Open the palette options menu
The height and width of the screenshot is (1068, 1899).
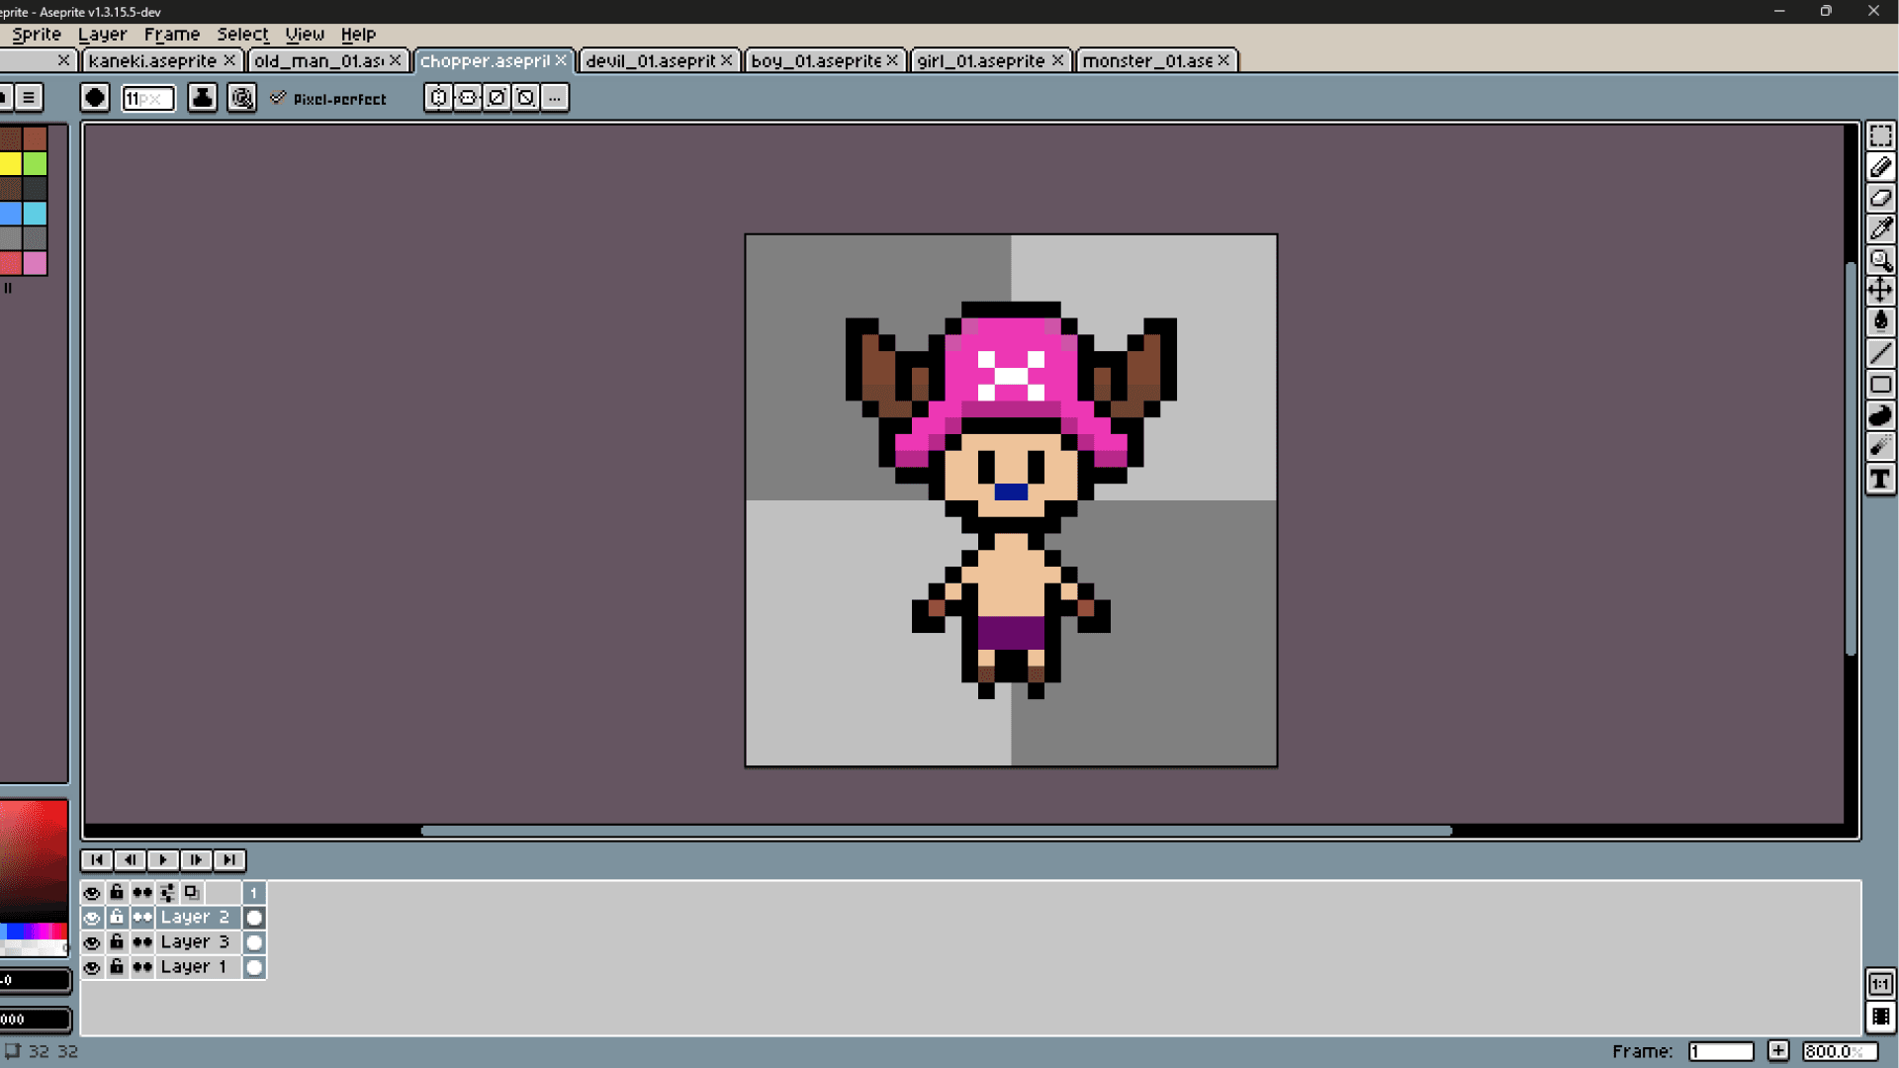[29, 97]
